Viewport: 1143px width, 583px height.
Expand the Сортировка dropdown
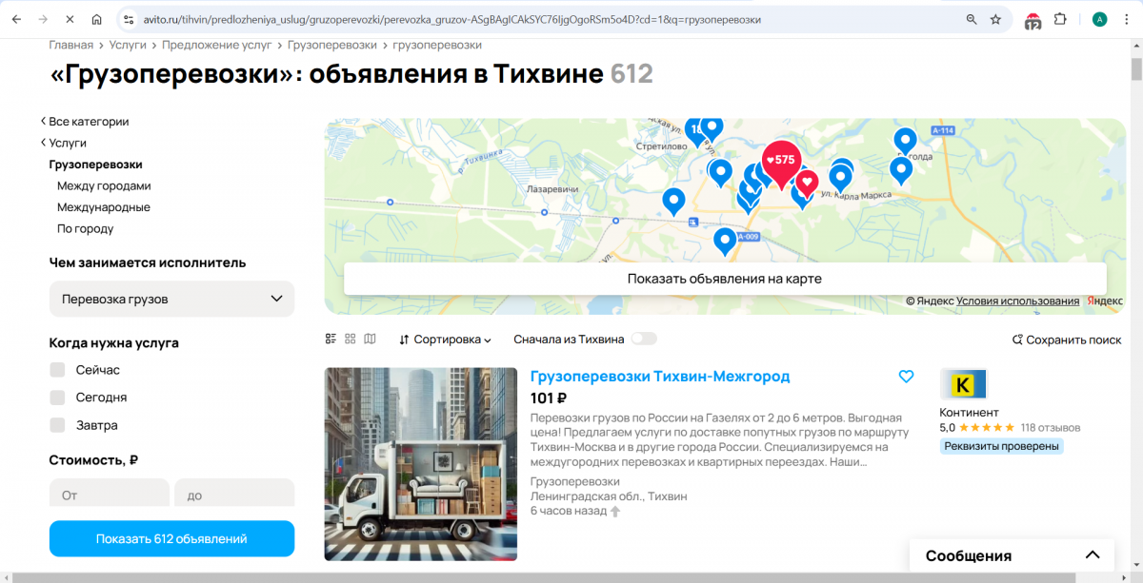tap(445, 340)
